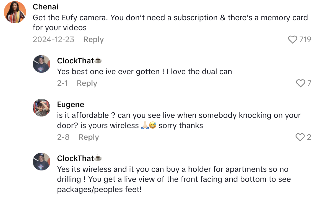
Task: Open ClockThat's avatar on last reply
Action: 41,162
